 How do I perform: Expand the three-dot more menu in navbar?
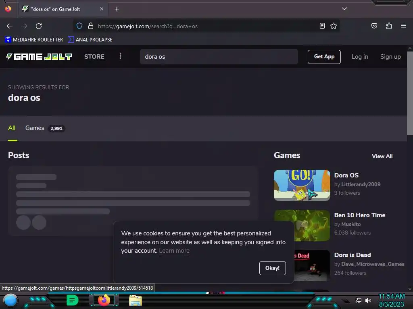click(120, 56)
